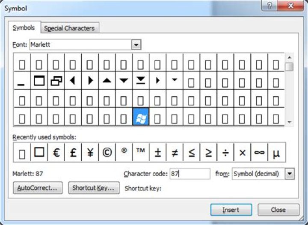The width and height of the screenshot is (308, 225).
Task: Open the from Symbol (decimal) dropdown
Action: pyautogui.click(x=290, y=174)
